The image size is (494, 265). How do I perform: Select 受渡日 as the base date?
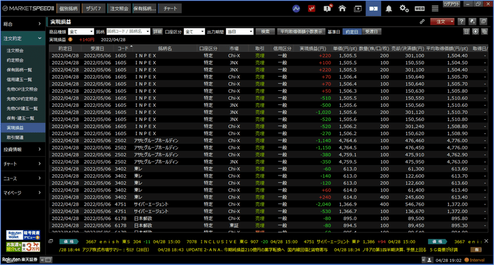pos(371,32)
